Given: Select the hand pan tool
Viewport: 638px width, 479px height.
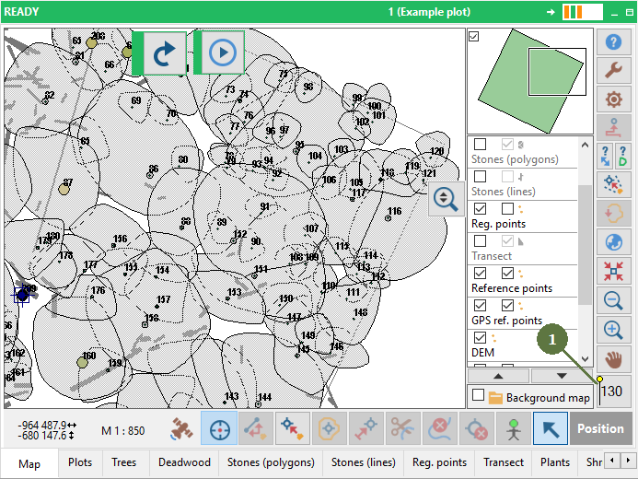Looking at the screenshot, I should tap(613, 359).
